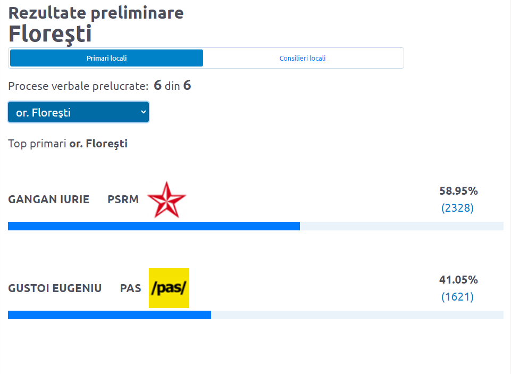The image size is (511, 374).
Task: Click the 2328 votes count
Action: [457, 208]
